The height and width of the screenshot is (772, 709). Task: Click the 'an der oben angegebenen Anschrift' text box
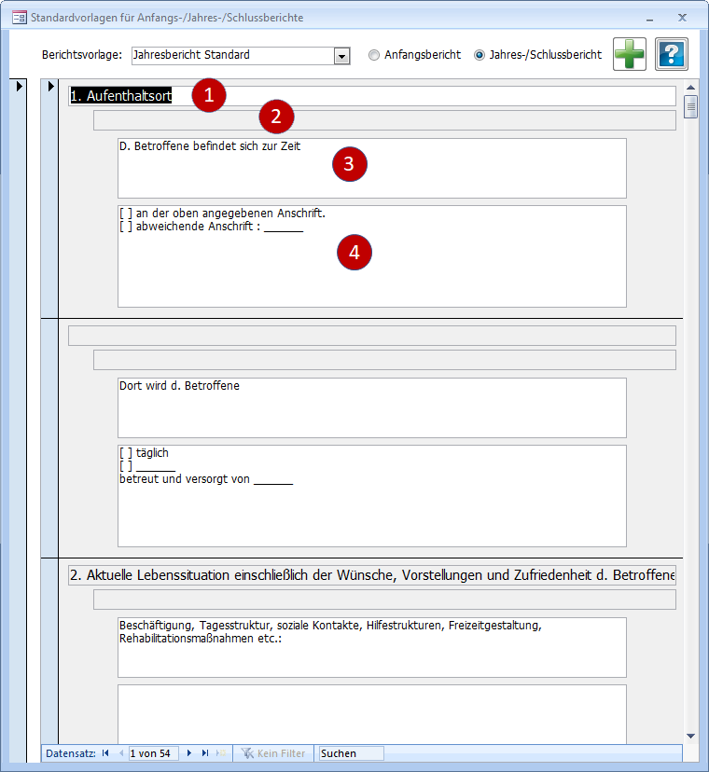pyautogui.click(x=372, y=256)
